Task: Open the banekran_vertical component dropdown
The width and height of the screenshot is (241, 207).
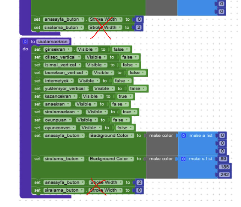Action: point(66,73)
